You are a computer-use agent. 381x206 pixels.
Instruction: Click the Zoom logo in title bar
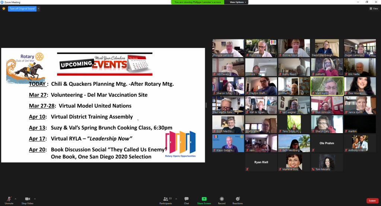[x=2, y=2]
